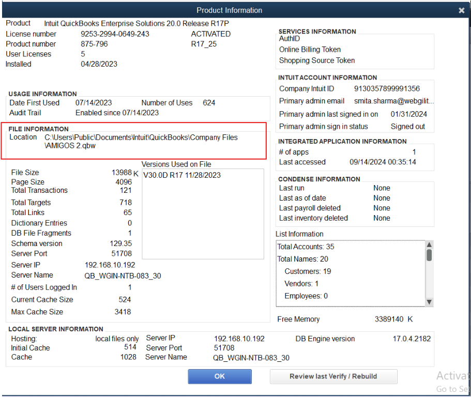Viewport: 471px width, 397px height.
Task: Select version entry V30.0D R17 11/28/2023
Action: click(x=182, y=175)
